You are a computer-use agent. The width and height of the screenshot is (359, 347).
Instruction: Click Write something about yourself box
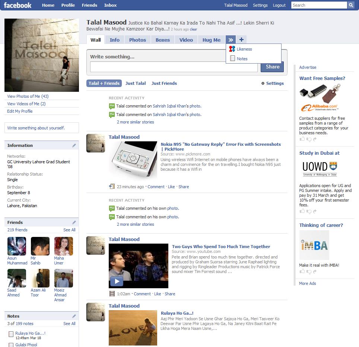[x=42, y=128]
